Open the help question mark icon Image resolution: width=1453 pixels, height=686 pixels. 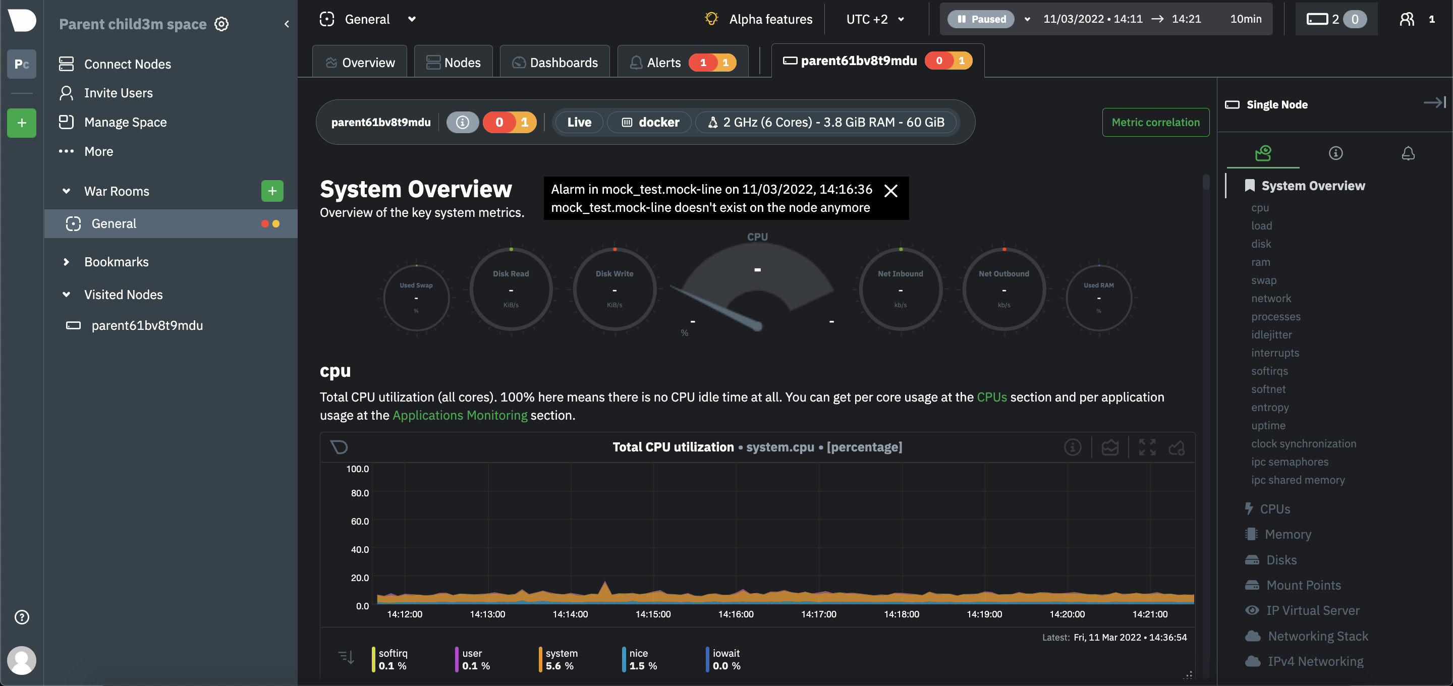[21, 616]
